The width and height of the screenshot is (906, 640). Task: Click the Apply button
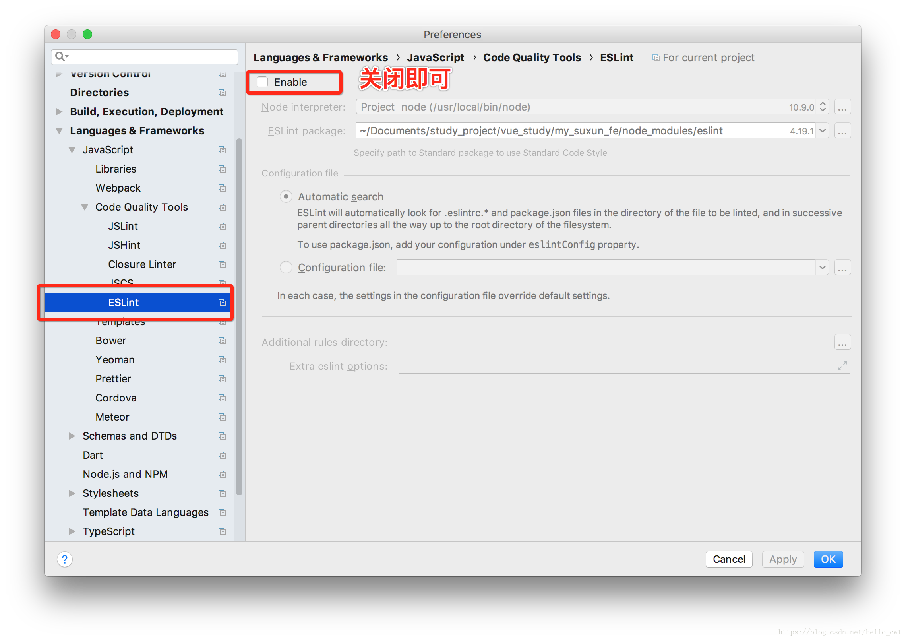coord(783,559)
